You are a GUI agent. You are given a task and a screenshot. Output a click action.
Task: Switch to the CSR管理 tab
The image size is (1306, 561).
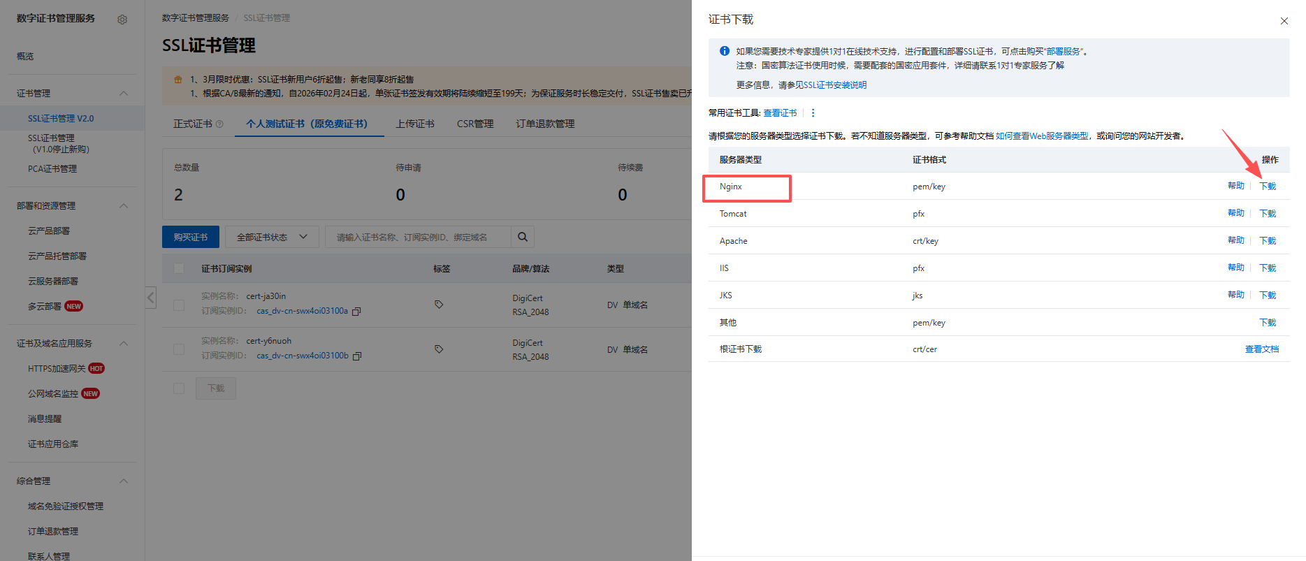click(x=475, y=124)
